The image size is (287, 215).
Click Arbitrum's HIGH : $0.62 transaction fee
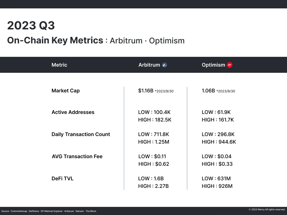[154, 164]
